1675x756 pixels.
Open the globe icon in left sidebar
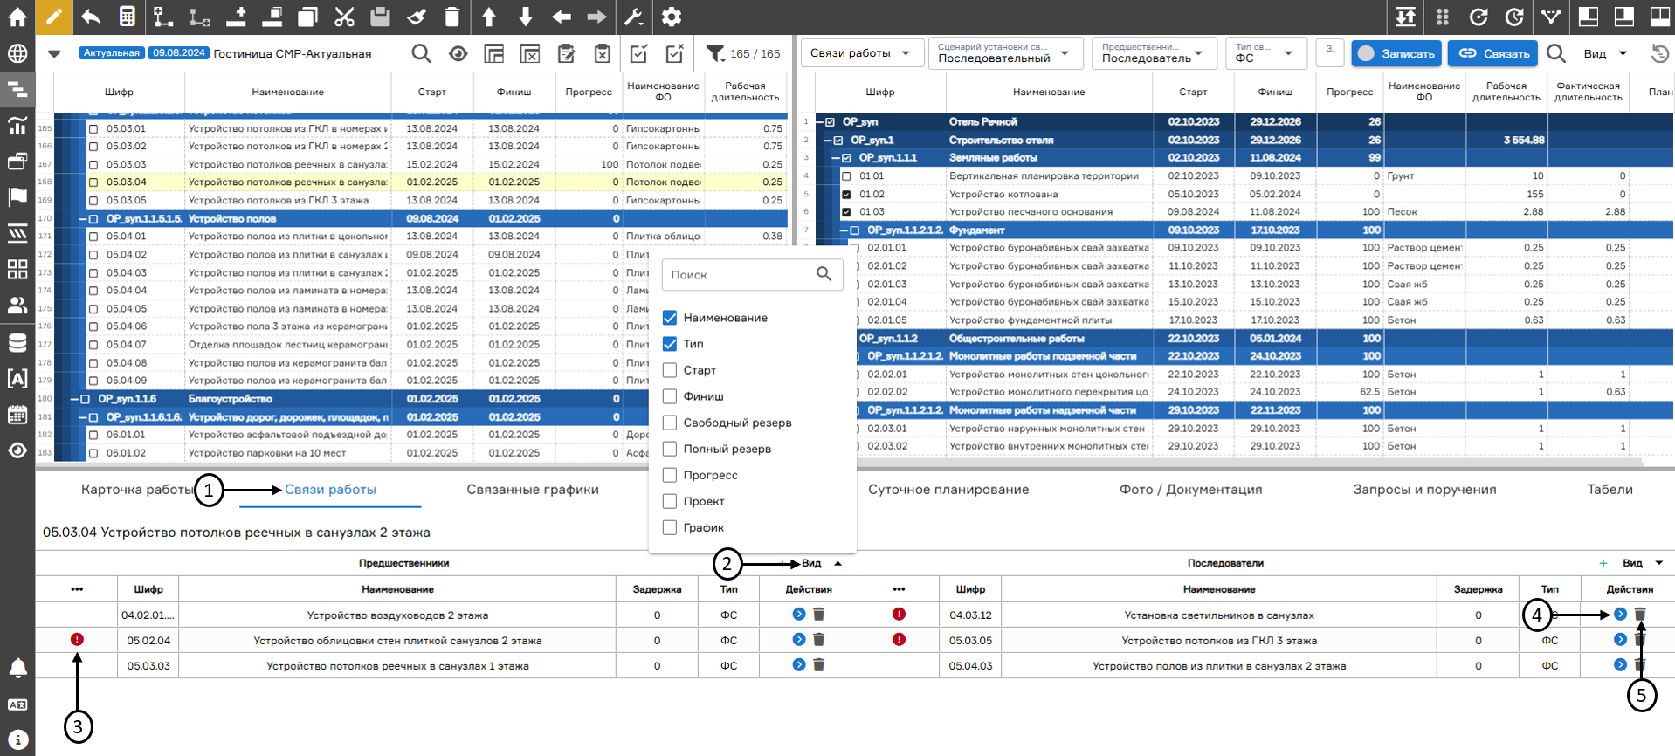(x=17, y=53)
